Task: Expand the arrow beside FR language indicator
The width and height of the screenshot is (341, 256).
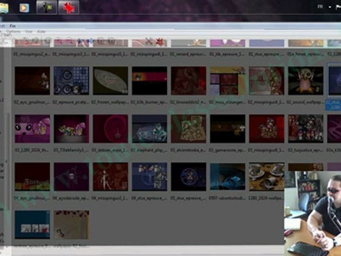Action: pos(330,7)
